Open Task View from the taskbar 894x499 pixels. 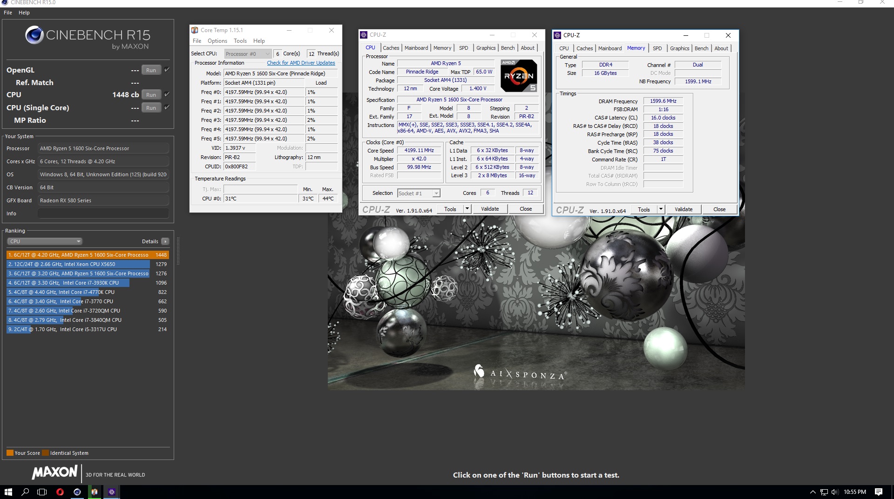[42, 492]
